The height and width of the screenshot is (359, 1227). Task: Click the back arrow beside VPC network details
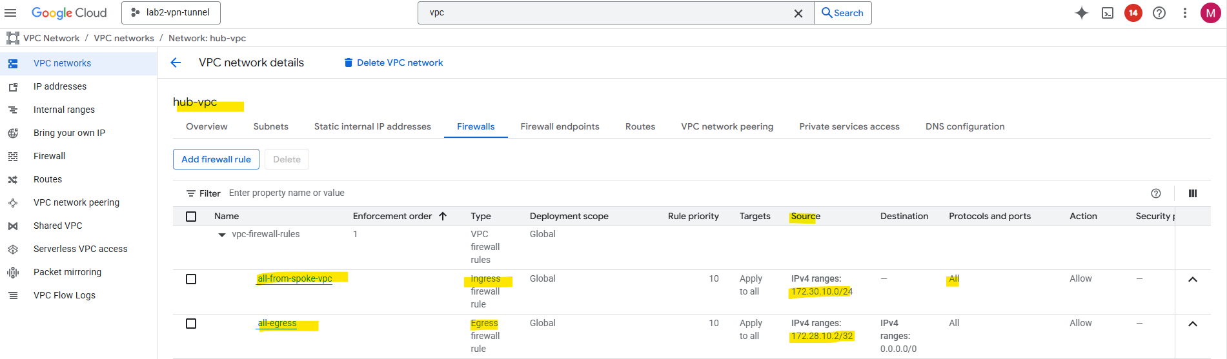click(x=176, y=63)
